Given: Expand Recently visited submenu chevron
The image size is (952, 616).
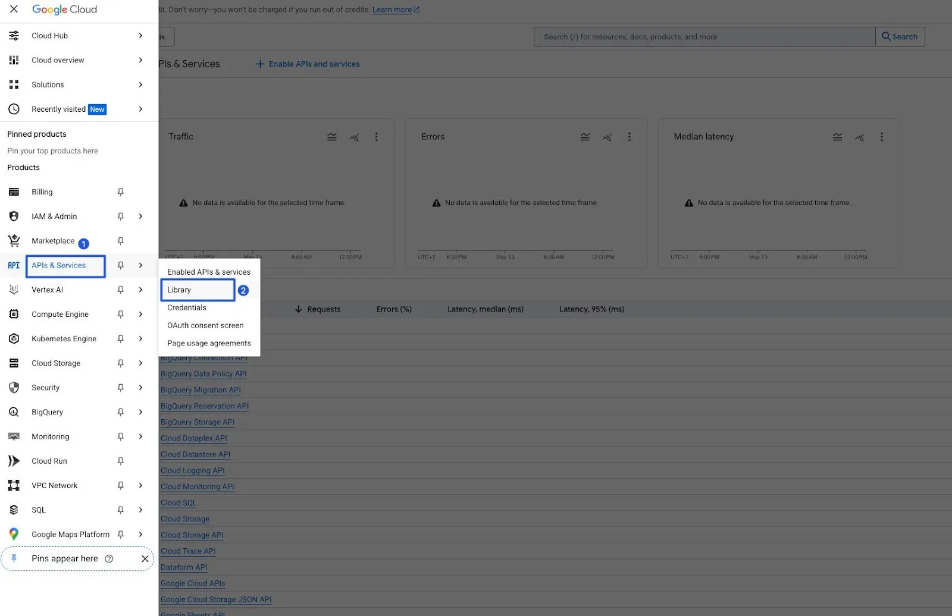Looking at the screenshot, I should click(x=140, y=109).
